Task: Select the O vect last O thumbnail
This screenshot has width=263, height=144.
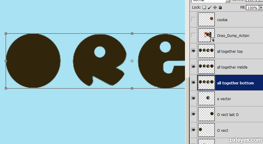Action: click(x=206, y=114)
